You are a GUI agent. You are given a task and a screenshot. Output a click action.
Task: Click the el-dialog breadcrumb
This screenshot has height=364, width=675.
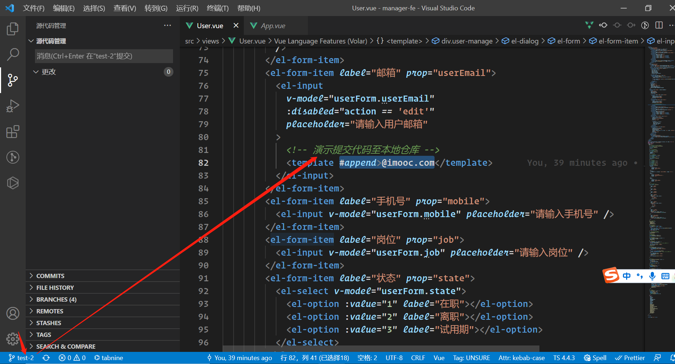(x=520, y=41)
